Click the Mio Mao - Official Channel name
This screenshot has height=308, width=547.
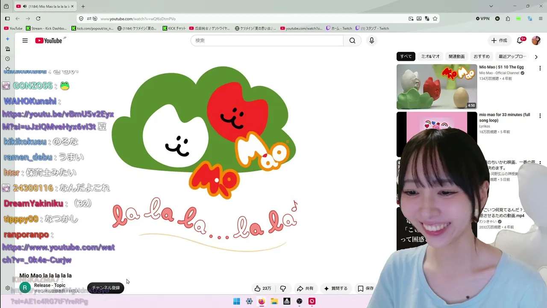coord(499,73)
